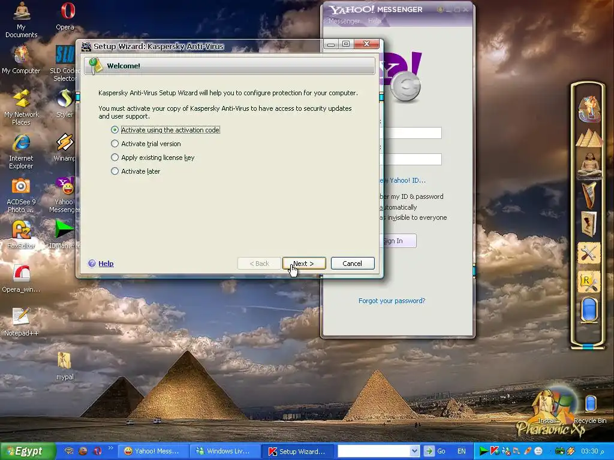Open the Recycle Bin

[x=590, y=408]
